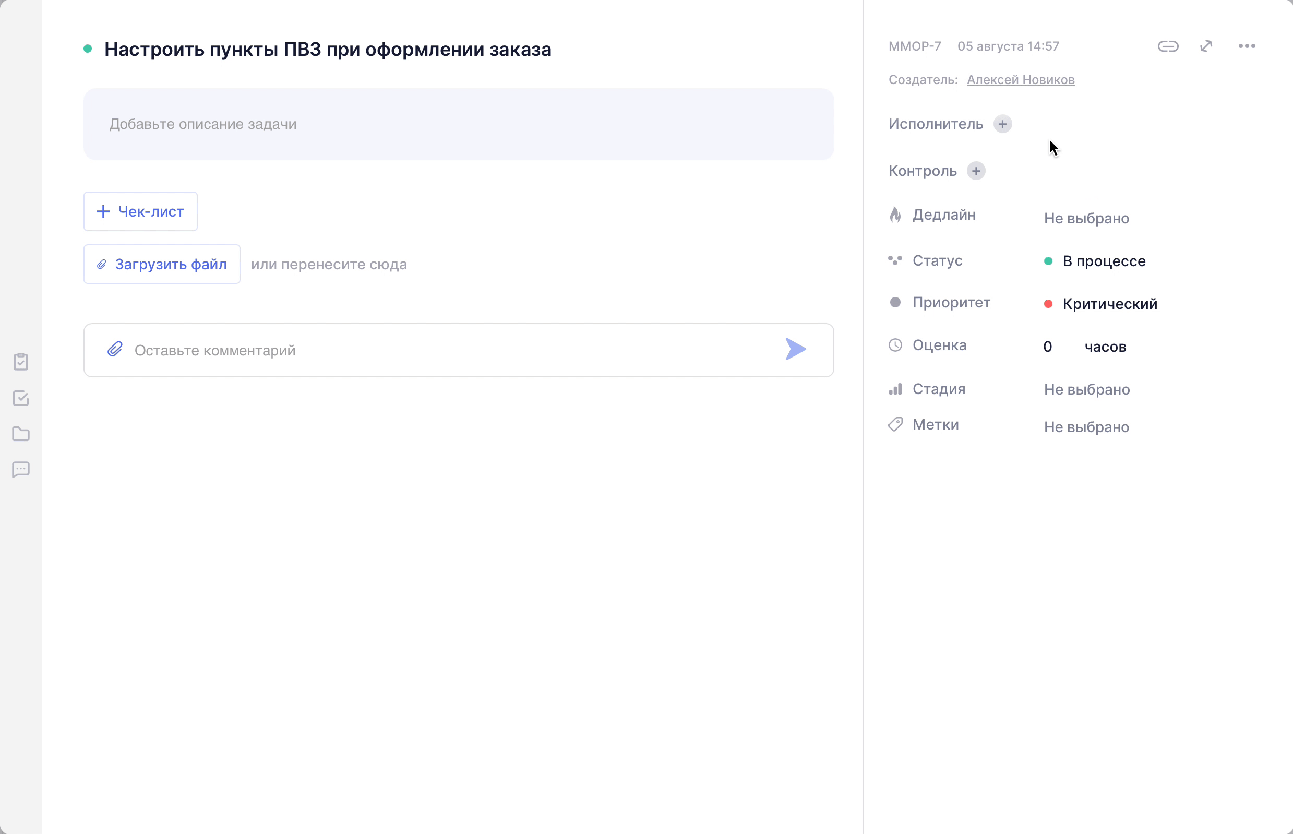This screenshot has height=834, width=1293.
Task: Click the 'или перенесите сюда' drop hint
Action: tap(329, 264)
